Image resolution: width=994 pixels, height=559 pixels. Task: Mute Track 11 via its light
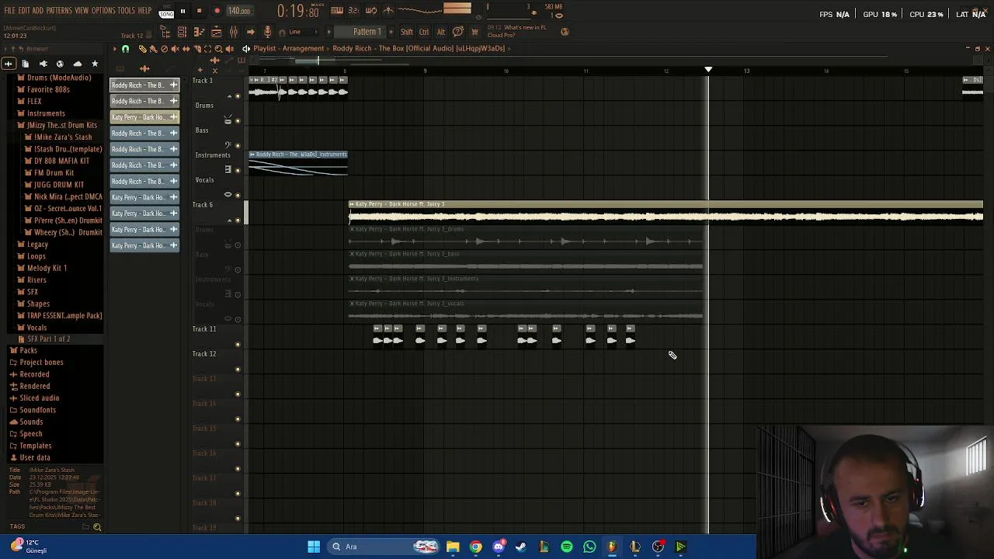point(238,345)
